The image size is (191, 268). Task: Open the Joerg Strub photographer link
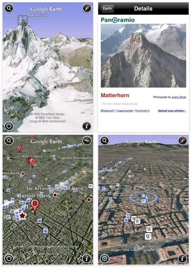coord(179,97)
